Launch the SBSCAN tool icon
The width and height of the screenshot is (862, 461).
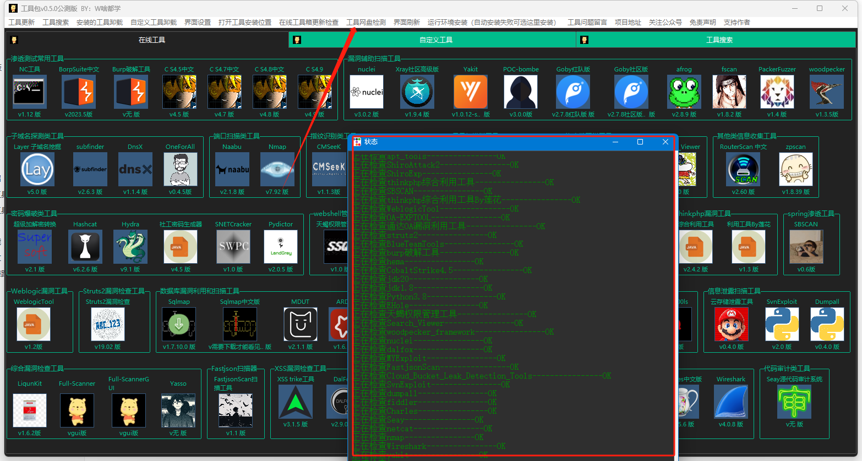pyautogui.click(x=806, y=247)
